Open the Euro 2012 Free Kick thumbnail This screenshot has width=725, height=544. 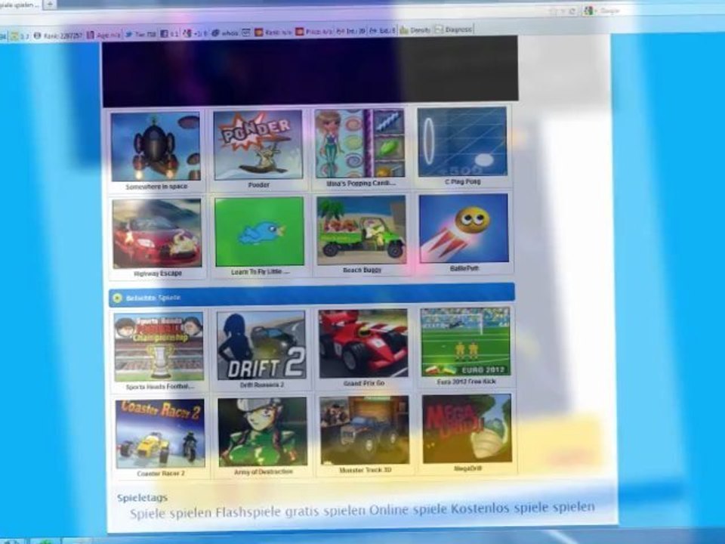(465, 342)
